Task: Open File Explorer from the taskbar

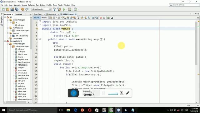Action: 68,110
